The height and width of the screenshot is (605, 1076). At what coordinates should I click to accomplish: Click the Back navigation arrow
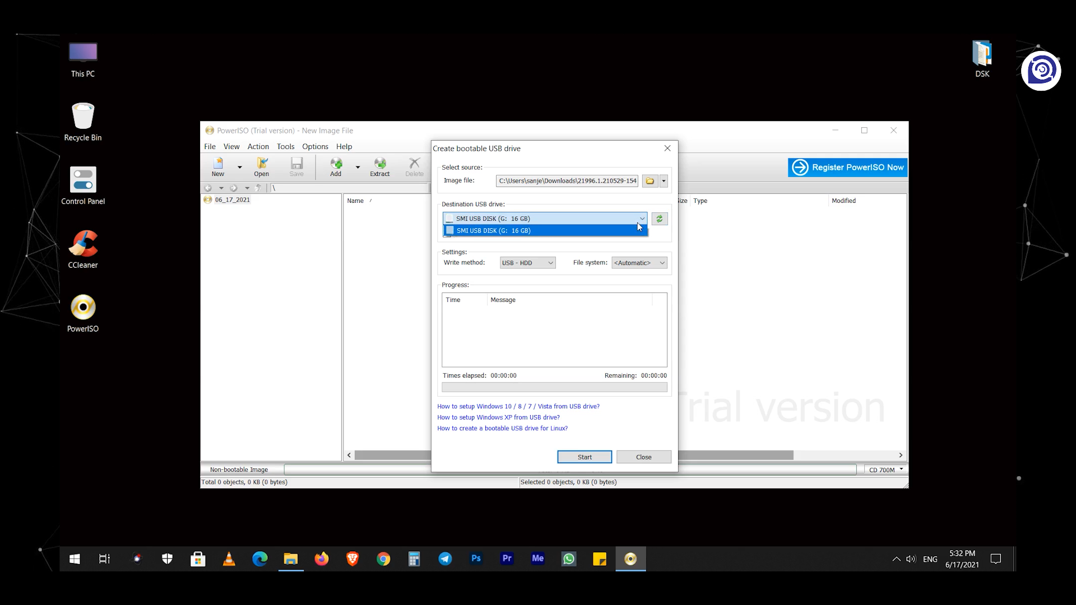click(208, 188)
